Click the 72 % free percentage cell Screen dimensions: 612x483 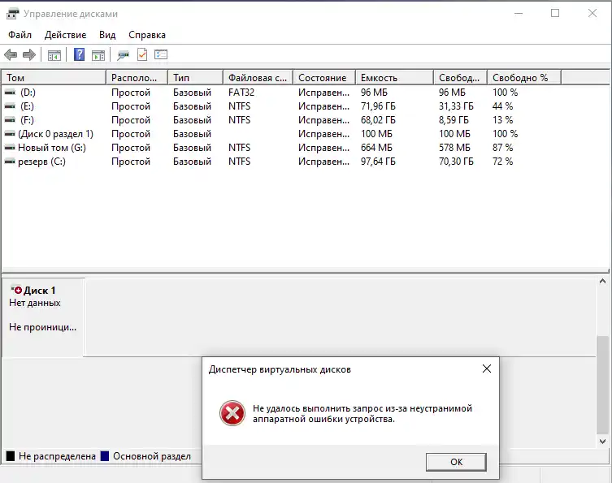tap(502, 161)
